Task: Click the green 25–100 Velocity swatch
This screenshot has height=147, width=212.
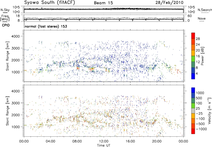Action: pyautogui.click(x=193, y=106)
